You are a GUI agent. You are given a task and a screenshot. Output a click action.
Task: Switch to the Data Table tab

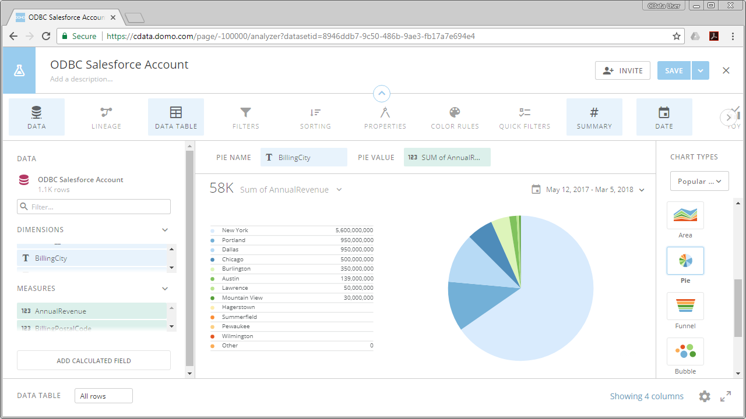(x=175, y=116)
